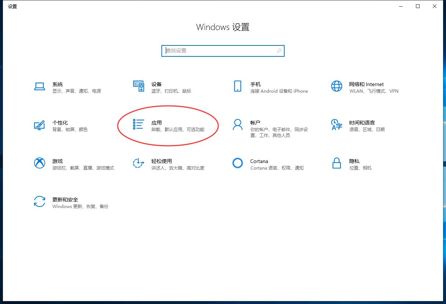Open the 系统 settings title
Viewport: 446px width, 304px height.
coord(58,84)
